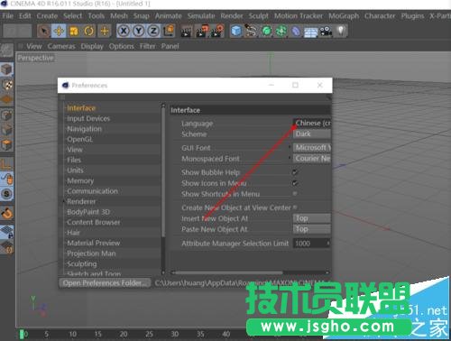
Task: Open the Create menu
Action: [x=47, y=16]
